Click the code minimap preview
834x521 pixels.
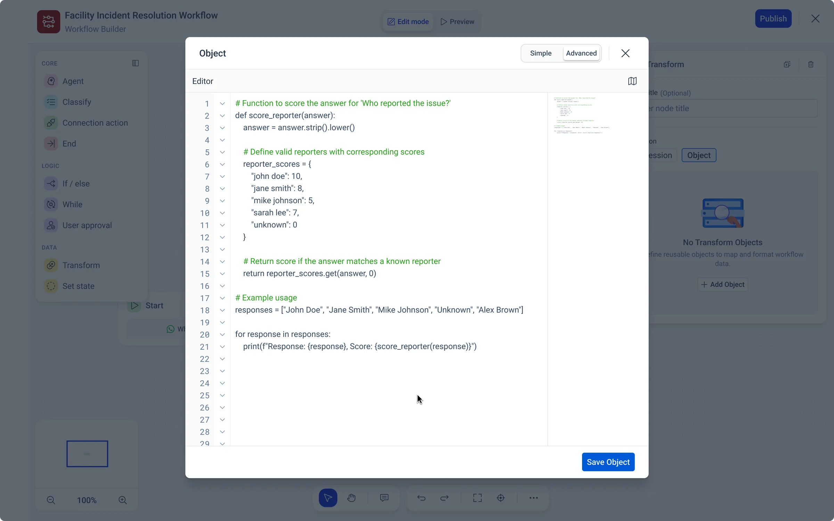(x=582, y=115)
